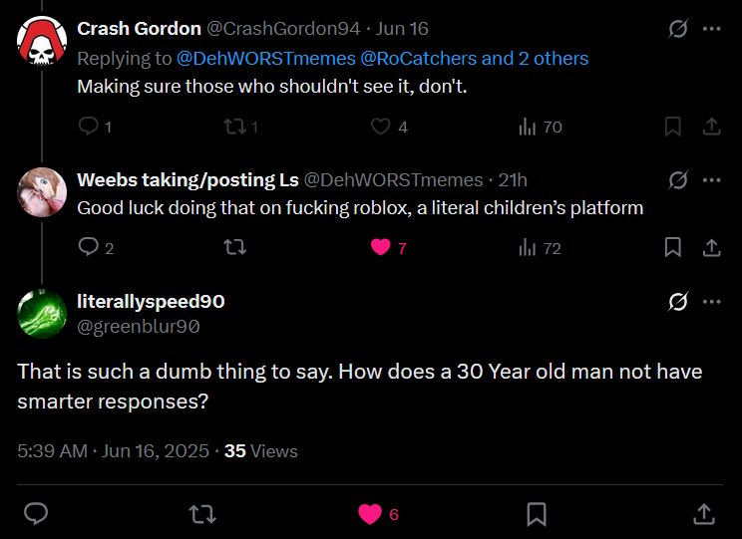Bookmark literallyspeed90's main tweet
742x539 pixels.
(x=536, y=514)
